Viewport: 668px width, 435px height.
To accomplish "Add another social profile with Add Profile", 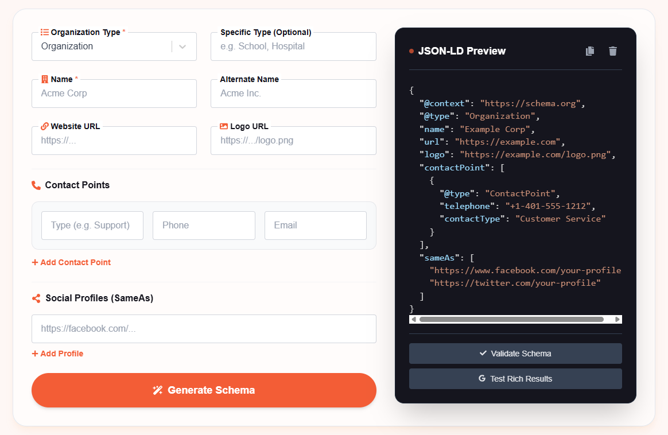I will click(57, 354).
